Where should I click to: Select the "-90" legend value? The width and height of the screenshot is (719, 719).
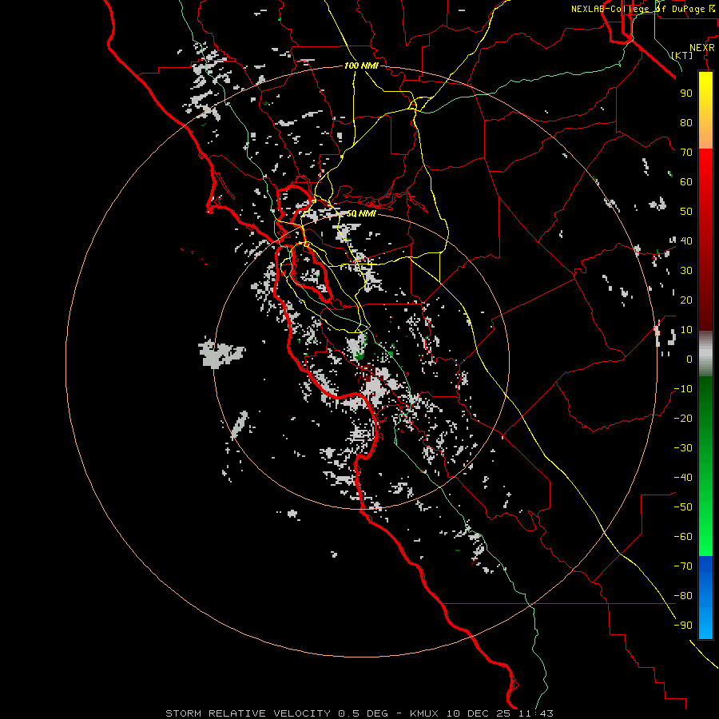click(x=683, y=626)
